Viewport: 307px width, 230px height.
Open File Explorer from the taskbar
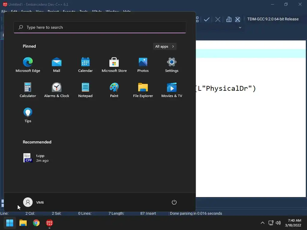pyautogui.click(x=23, y=223)
